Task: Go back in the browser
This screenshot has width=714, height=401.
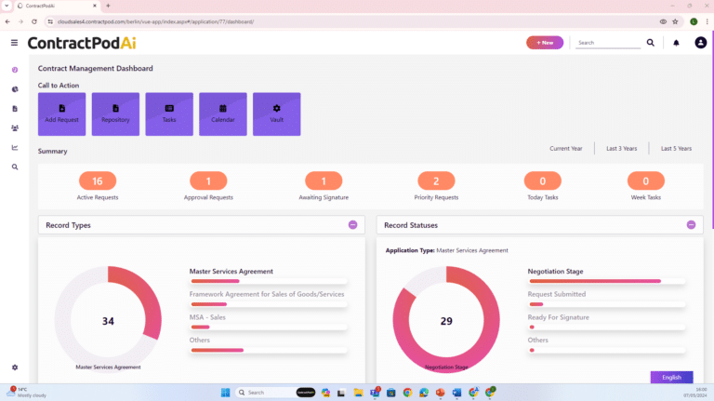Action: (x=7, y=21)
